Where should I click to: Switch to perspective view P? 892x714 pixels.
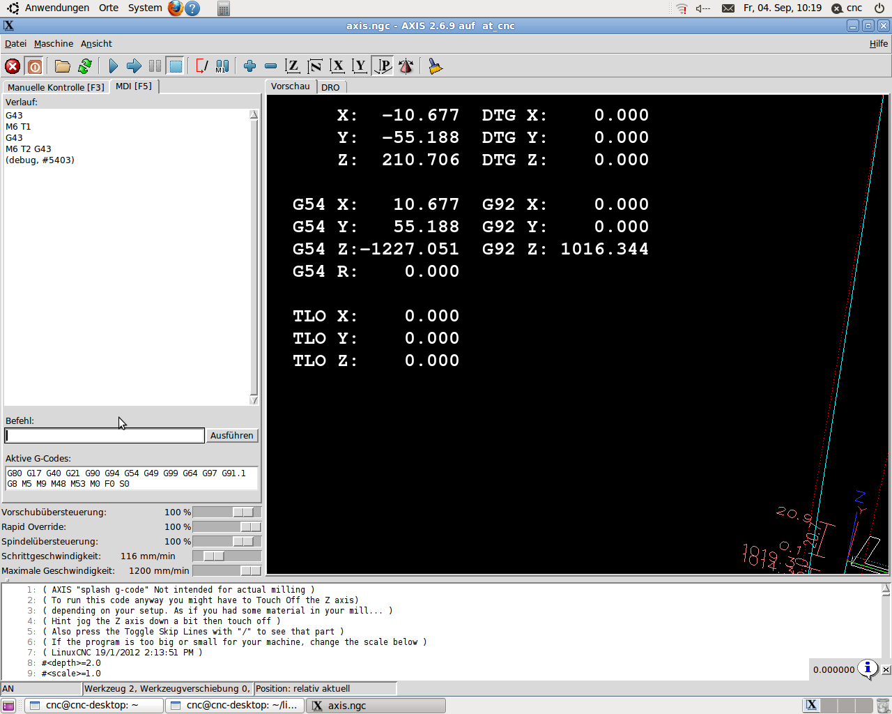click(x=383, y=66)
